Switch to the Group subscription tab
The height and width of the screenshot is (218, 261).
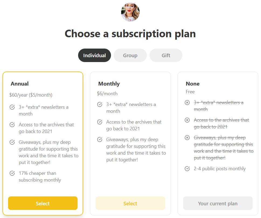(130, 55)
